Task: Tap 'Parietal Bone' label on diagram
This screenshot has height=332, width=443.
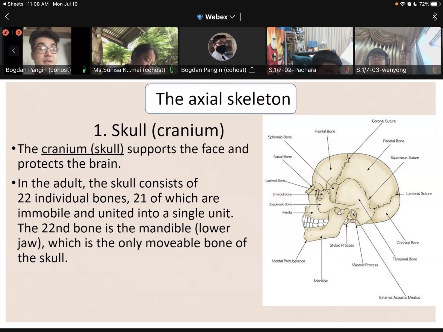Action: pos(393,141)
